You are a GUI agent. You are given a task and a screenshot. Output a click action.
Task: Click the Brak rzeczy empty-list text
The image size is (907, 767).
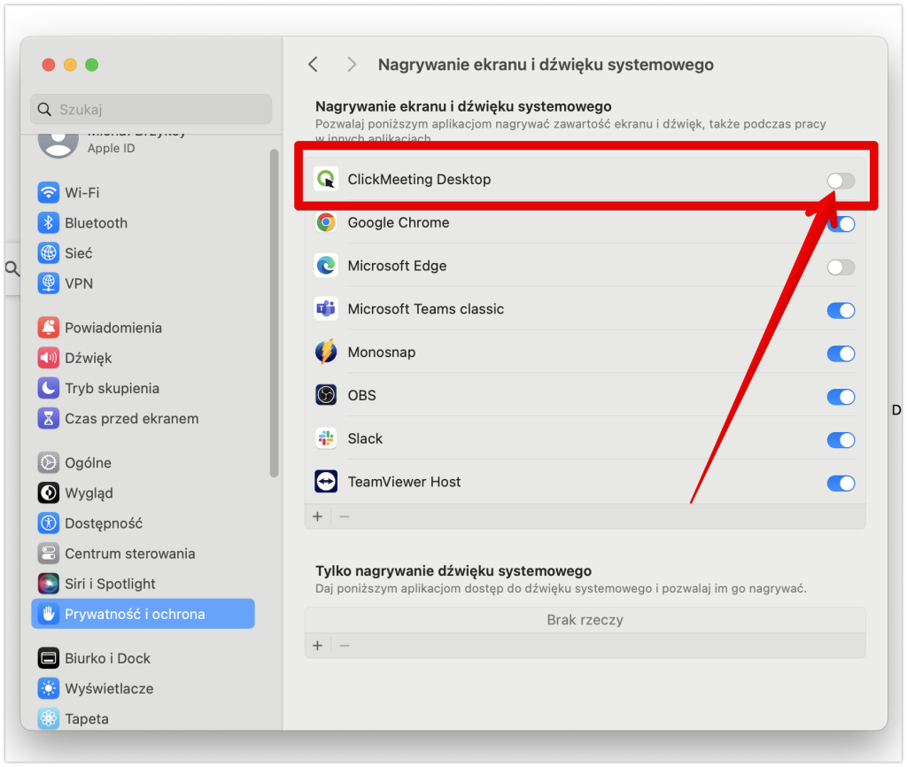pos(585,620)
